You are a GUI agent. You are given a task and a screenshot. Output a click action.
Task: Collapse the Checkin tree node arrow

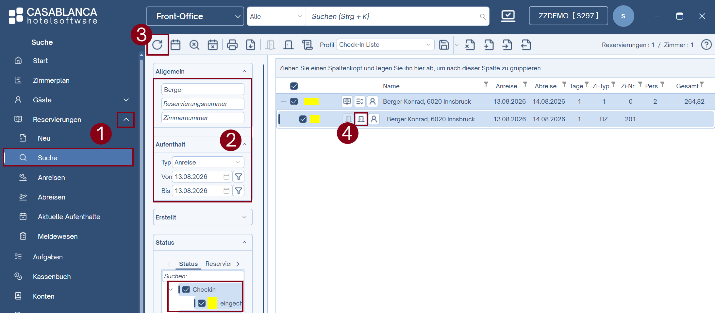171,289
